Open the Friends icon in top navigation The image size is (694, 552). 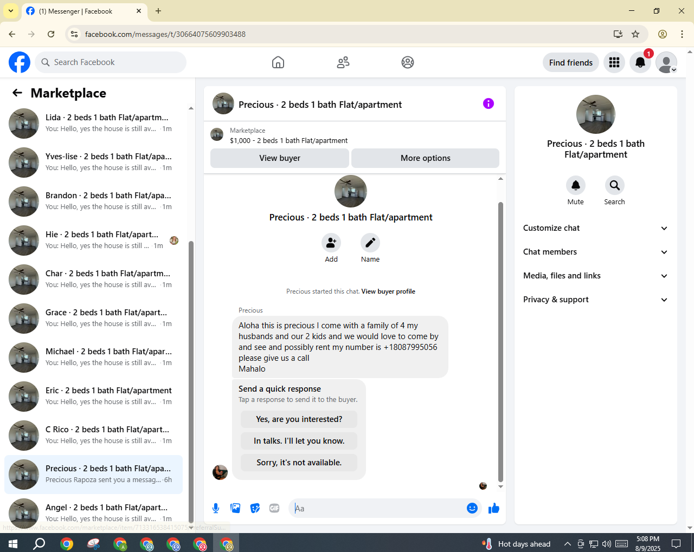343,62
